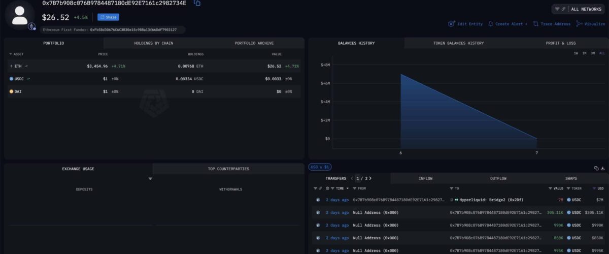Viewport: 609px width, 254px height.
Task: Click the copy icon above the transfers table
Action: pos(596,168)
